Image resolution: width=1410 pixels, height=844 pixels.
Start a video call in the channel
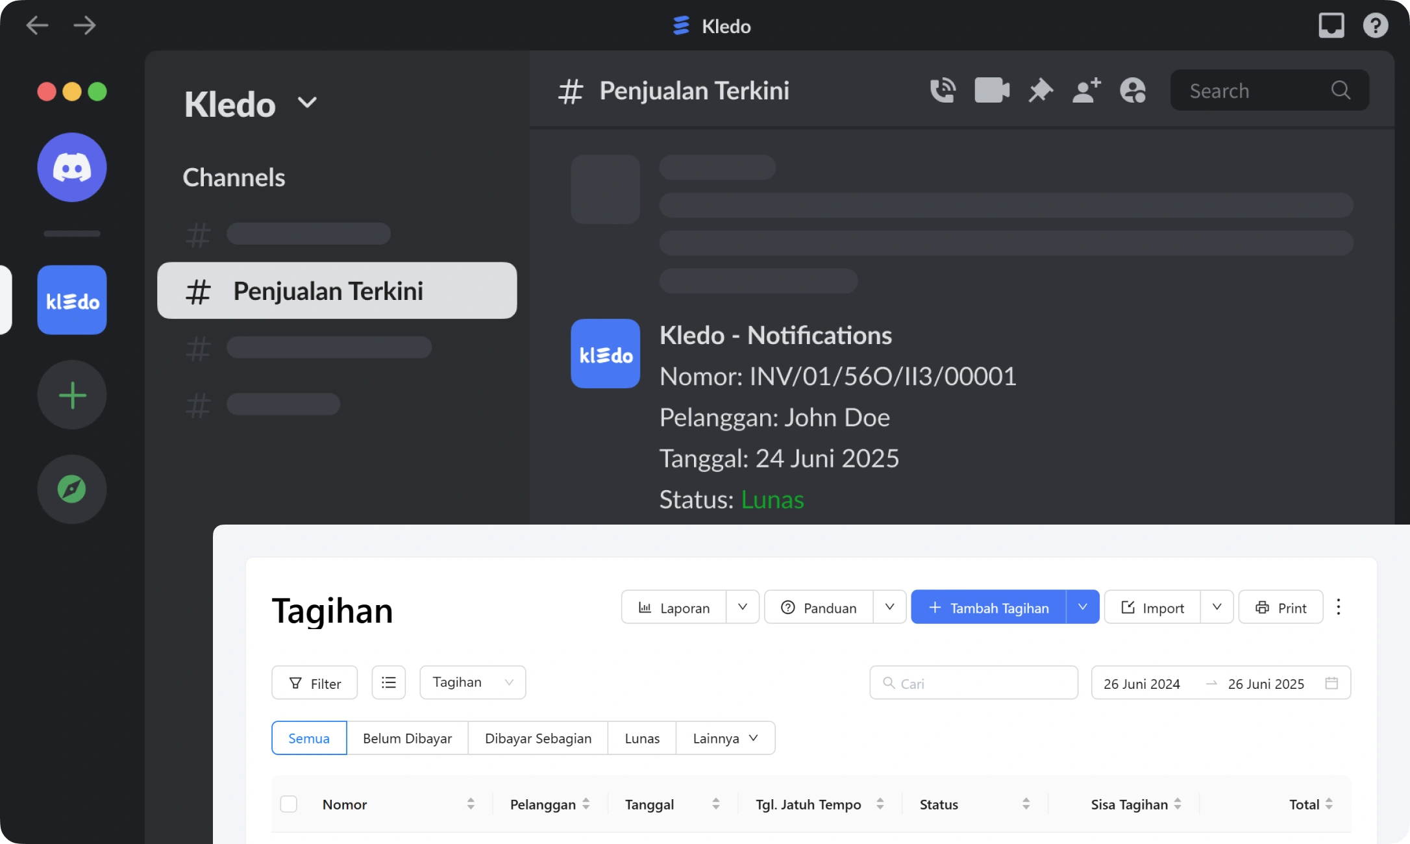(991, 90)
